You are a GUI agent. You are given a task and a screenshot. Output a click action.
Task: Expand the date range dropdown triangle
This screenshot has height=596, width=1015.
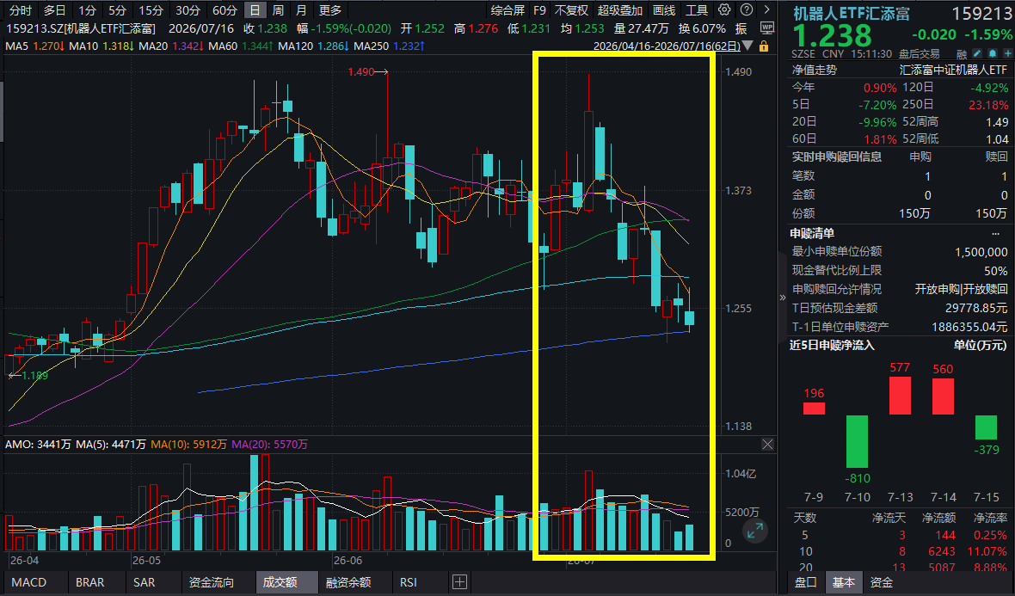747,46
